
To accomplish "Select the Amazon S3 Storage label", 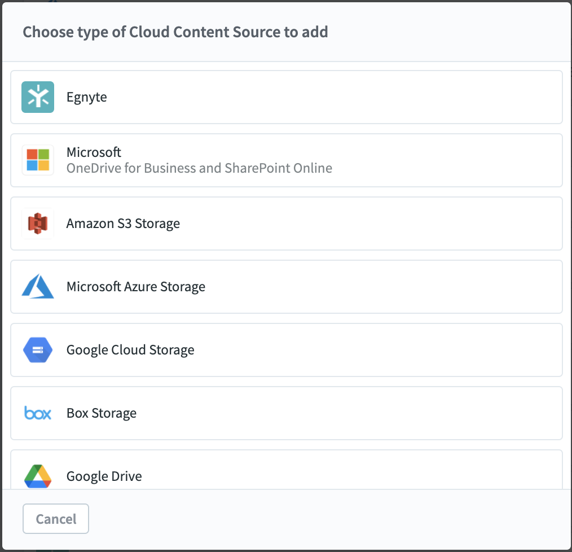I will (x=123, y=224).
